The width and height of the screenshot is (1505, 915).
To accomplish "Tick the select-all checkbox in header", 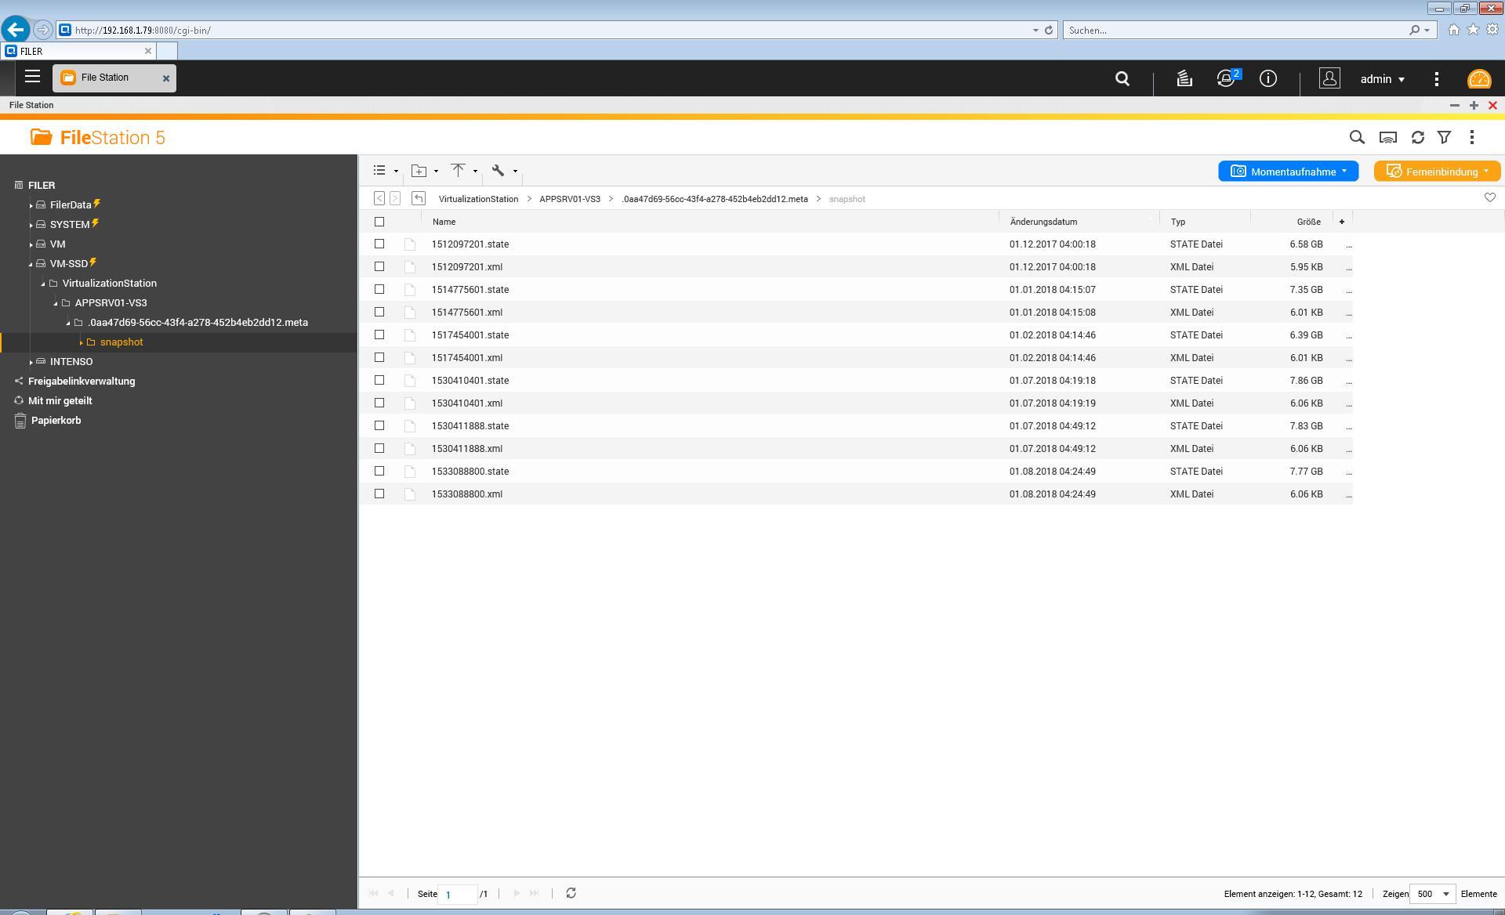I will [379, 222].
